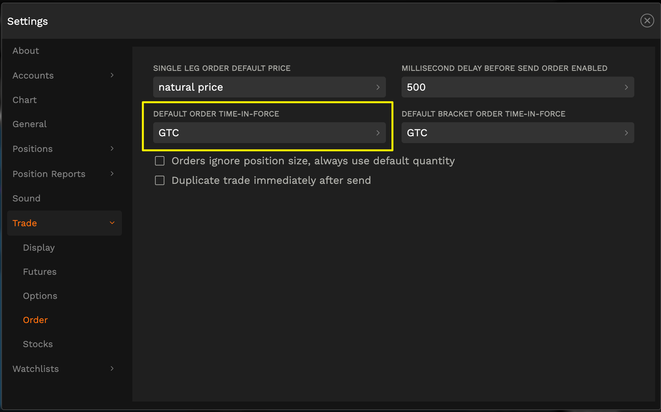661x412 pixels.
Task: Open General settings
Action: point(29,124)
